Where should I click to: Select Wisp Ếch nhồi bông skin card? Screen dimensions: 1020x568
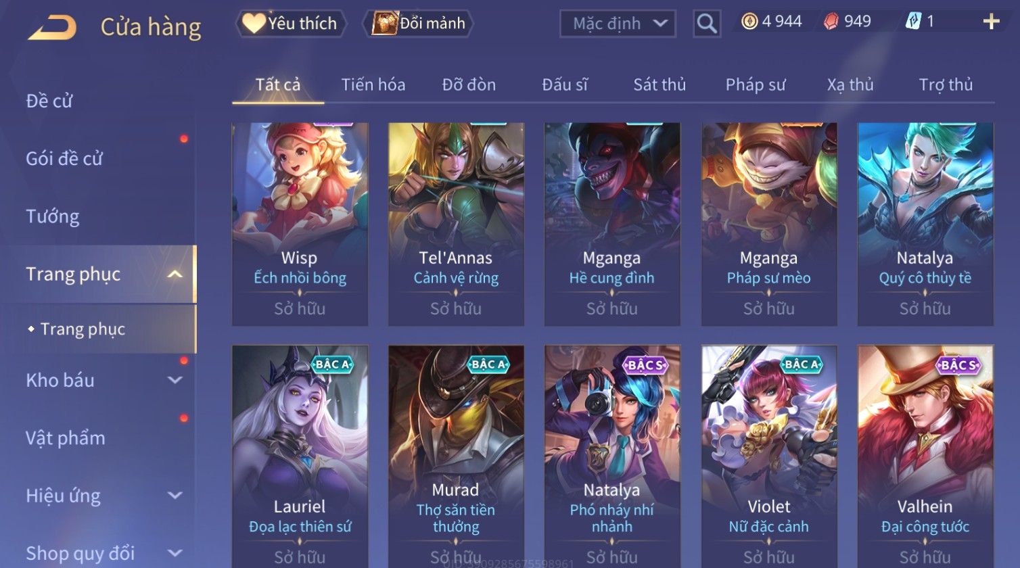point(300,224)
